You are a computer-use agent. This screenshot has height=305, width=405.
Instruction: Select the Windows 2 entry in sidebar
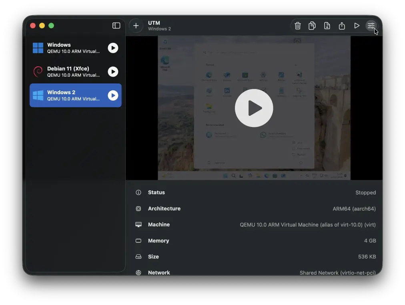[x=75, y=95]
